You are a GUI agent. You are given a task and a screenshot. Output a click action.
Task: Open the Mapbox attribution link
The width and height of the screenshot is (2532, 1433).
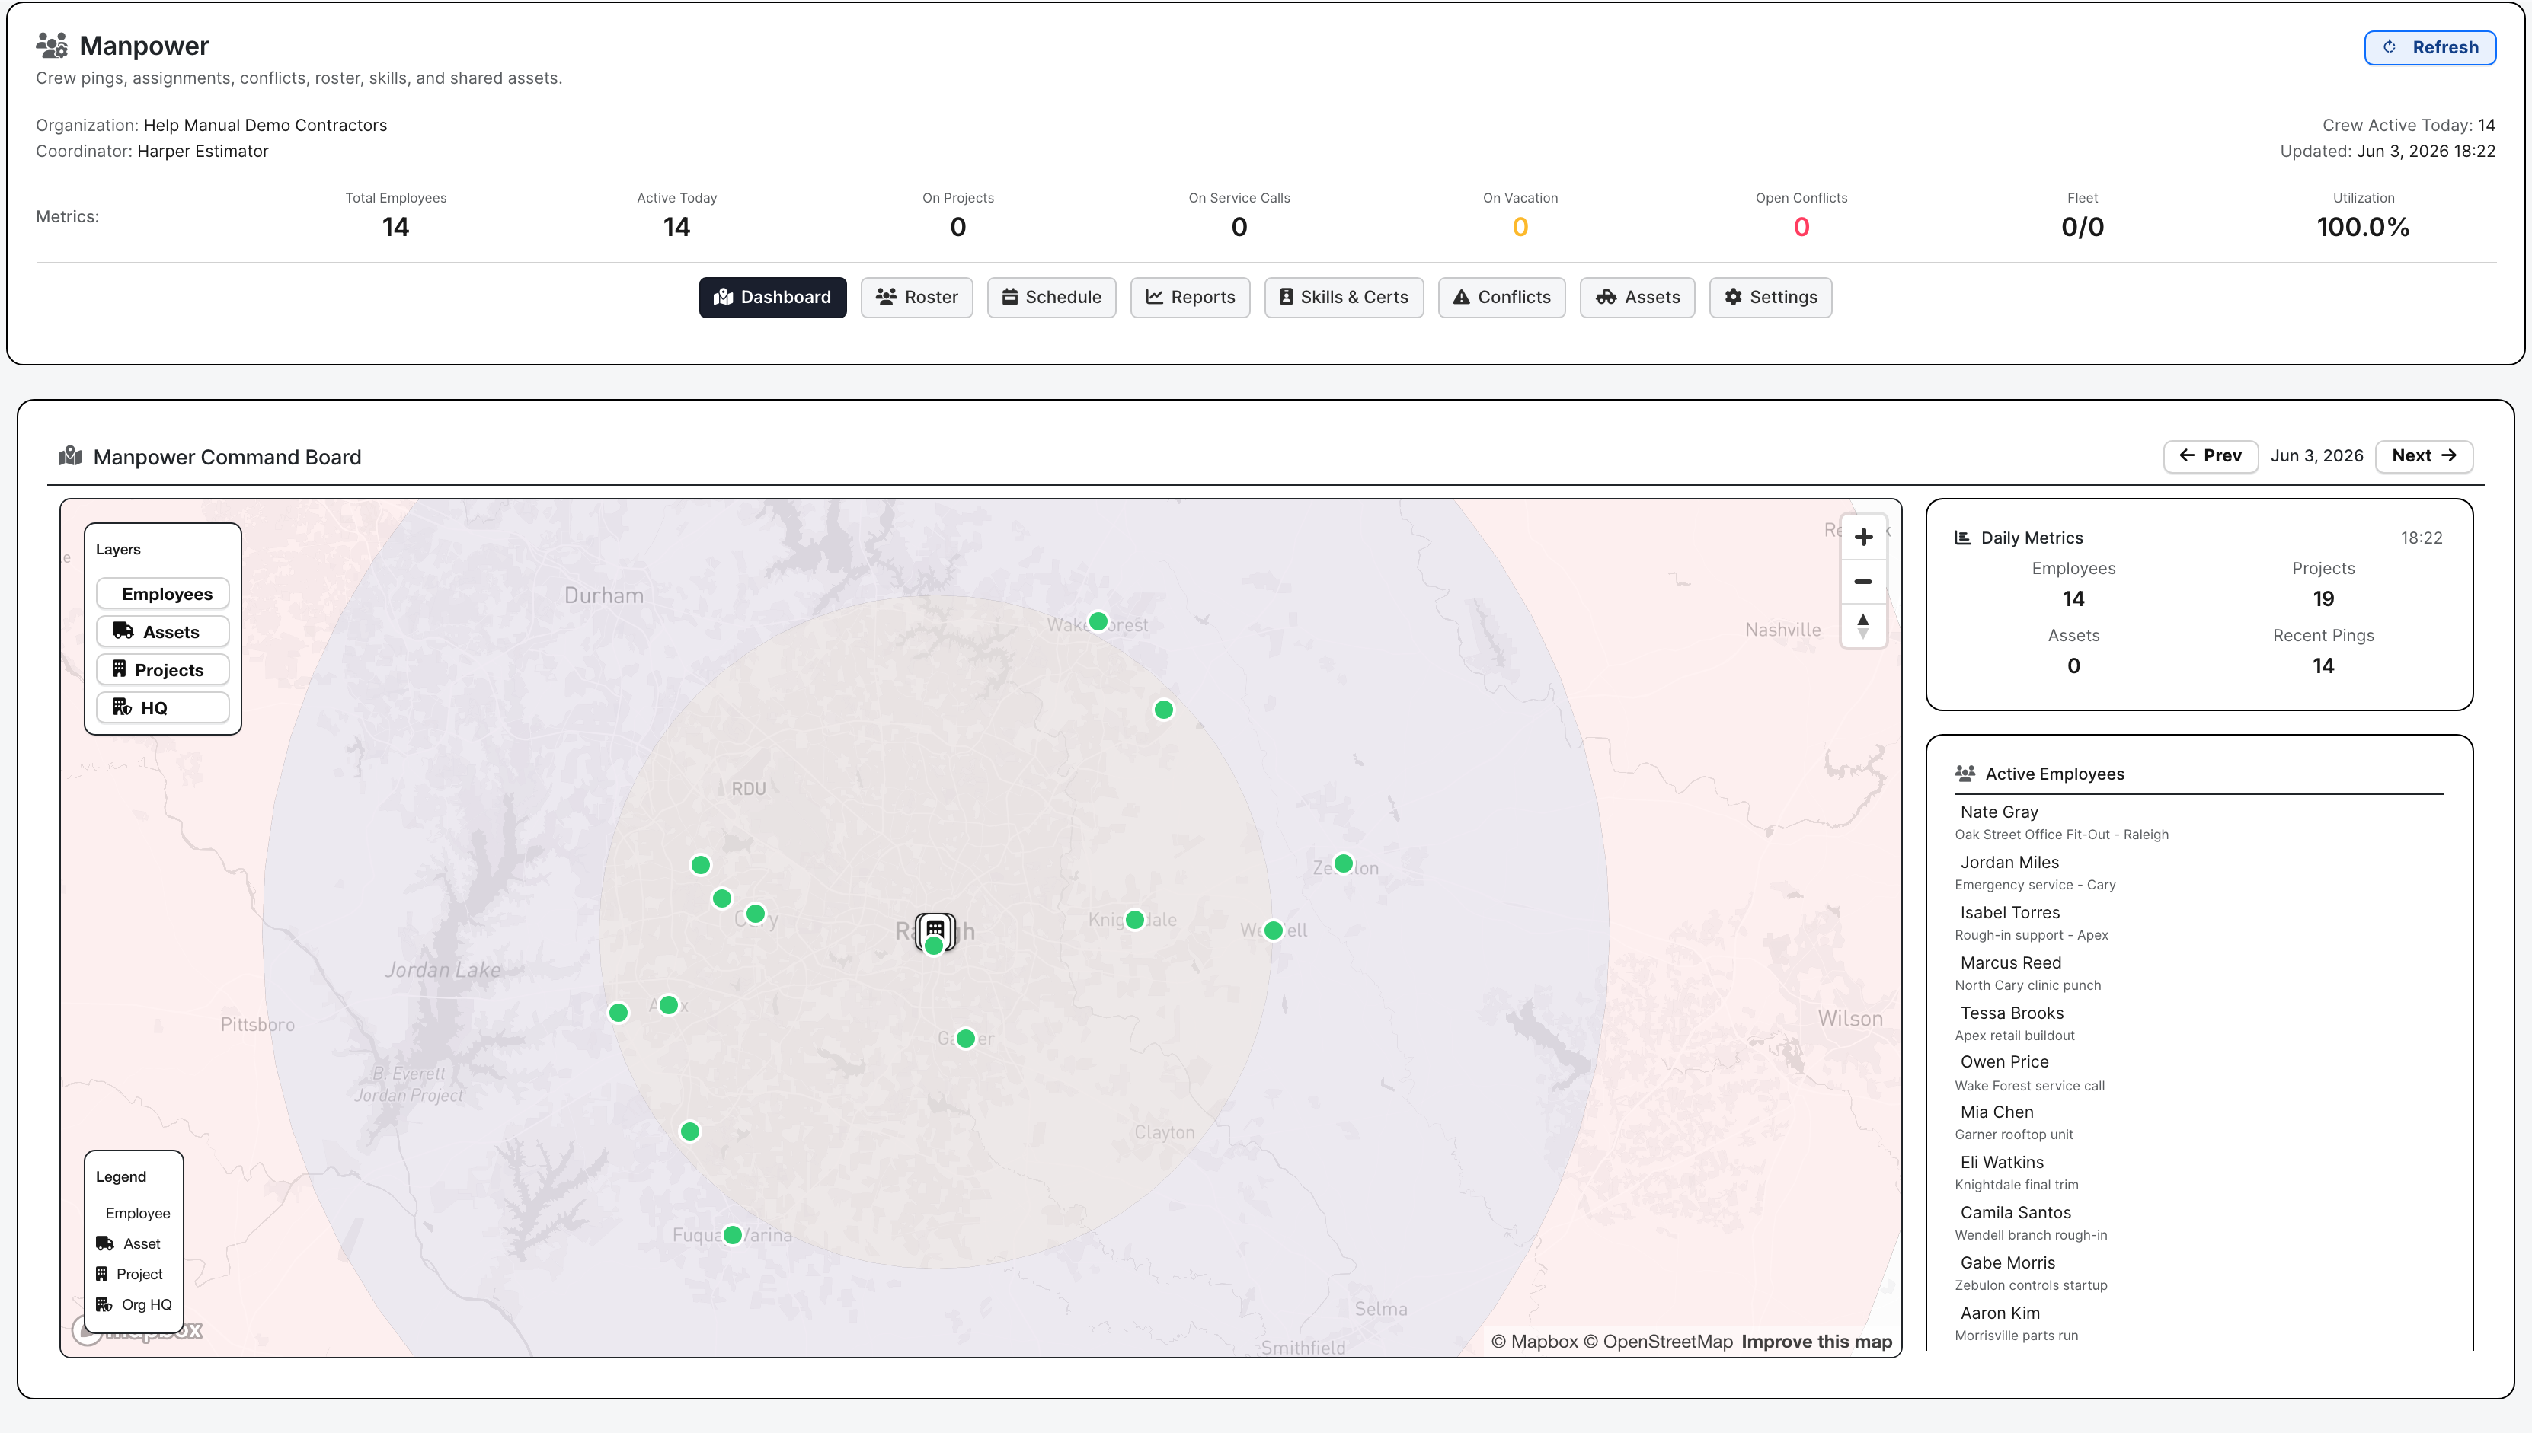pyautogui.click(x=1534, y=1342)
